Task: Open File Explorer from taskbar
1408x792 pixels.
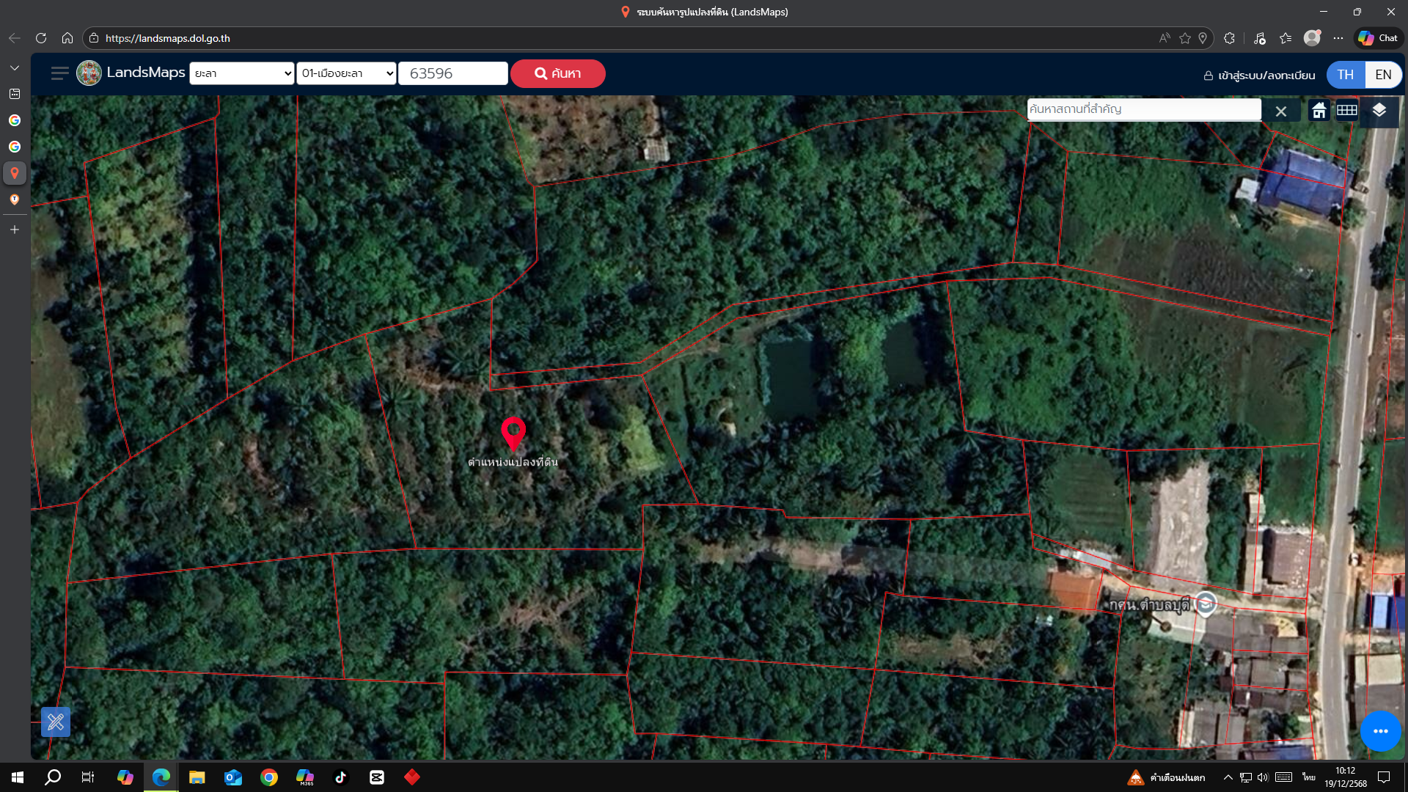Action: pyautogui.click(x=197, y=777)
